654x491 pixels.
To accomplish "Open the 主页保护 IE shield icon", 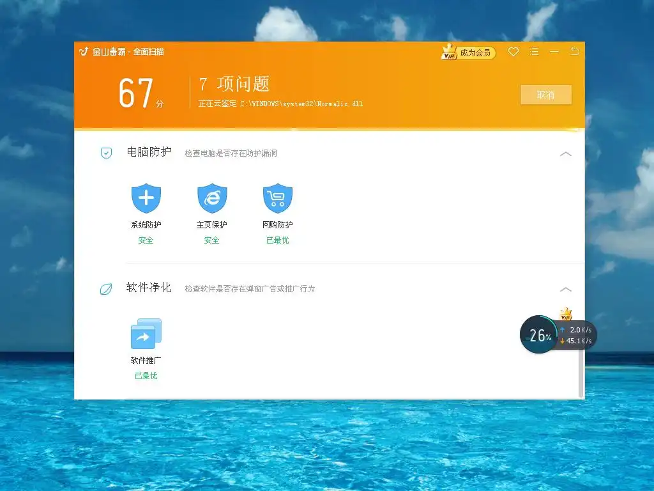I will (212, 198).
